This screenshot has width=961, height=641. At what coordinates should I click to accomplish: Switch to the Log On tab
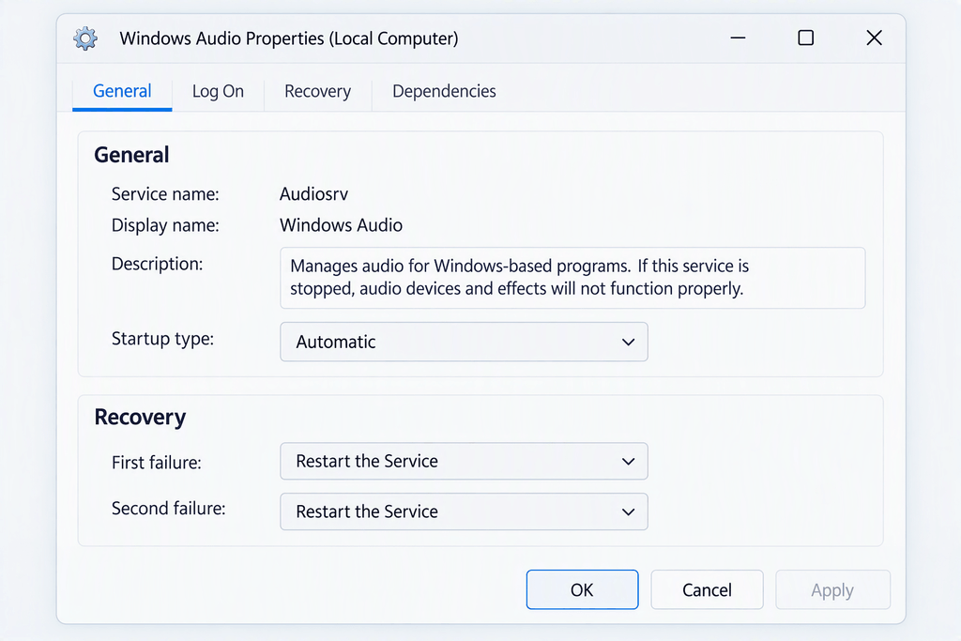point(218,91)
